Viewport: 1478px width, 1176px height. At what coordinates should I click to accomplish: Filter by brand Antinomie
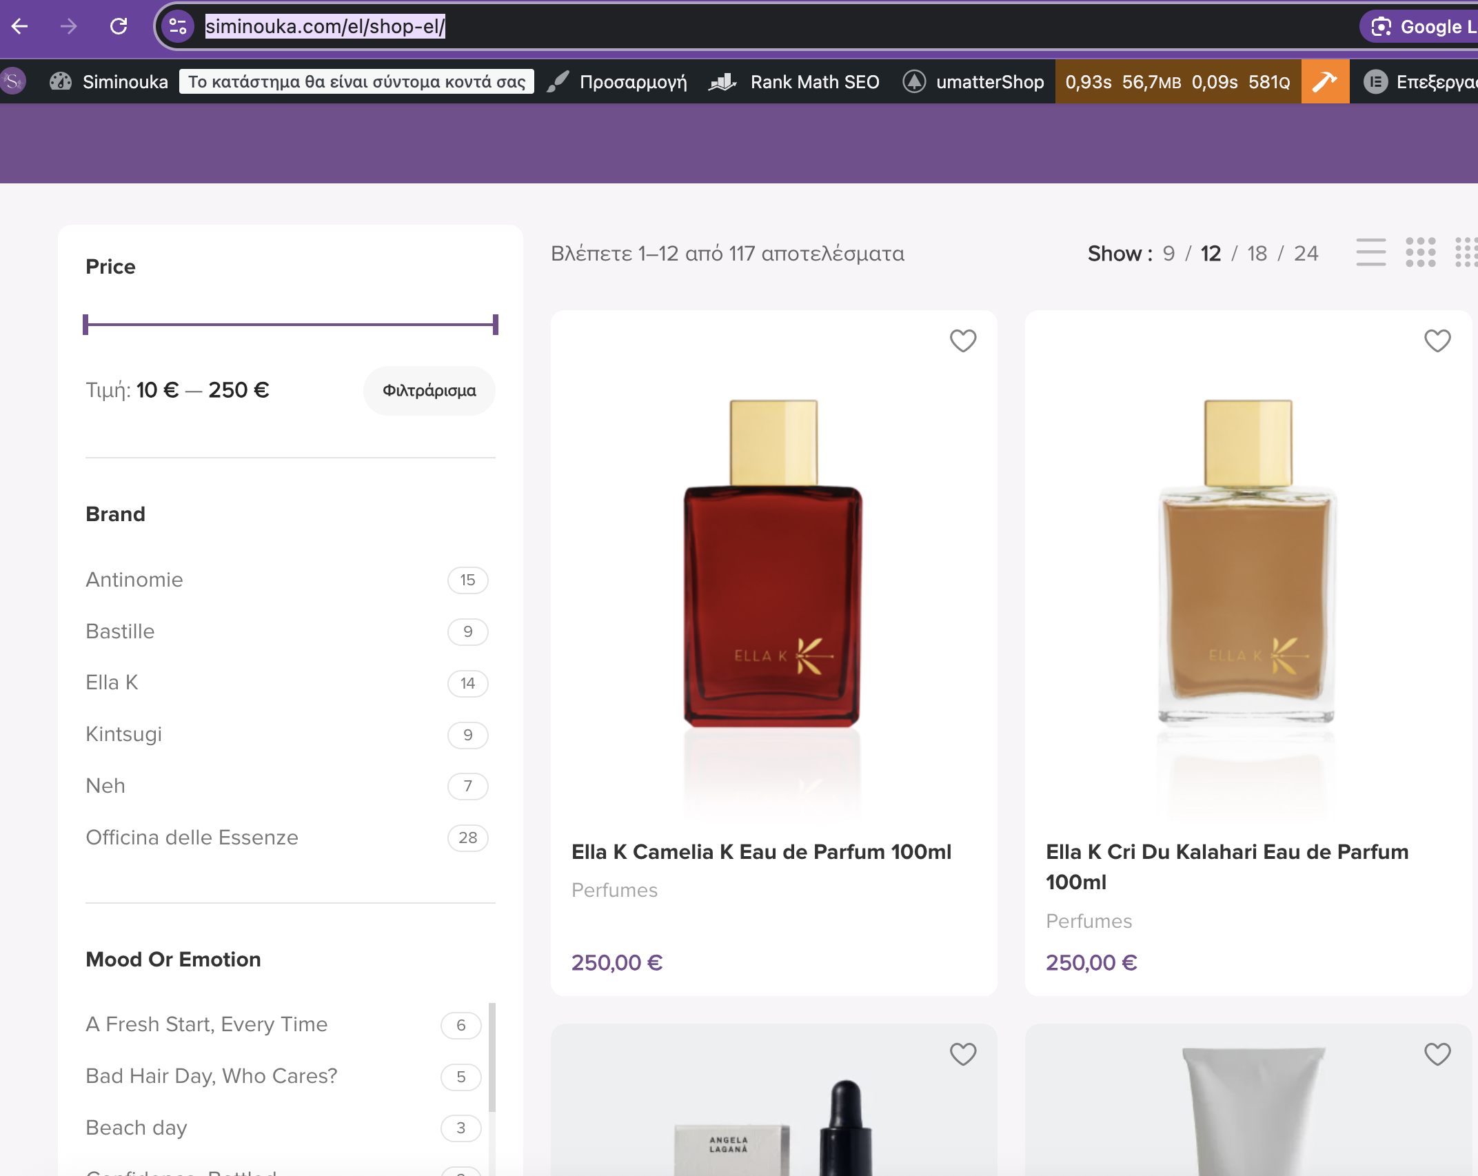pyautogui.click(x=134, y=580)
